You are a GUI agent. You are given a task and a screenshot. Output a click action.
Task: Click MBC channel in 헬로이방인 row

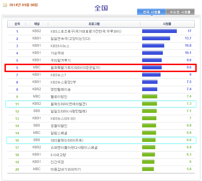coord(37,96)
